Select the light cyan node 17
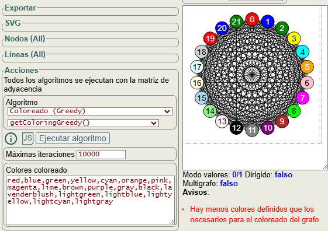 [x=197, y=66]
